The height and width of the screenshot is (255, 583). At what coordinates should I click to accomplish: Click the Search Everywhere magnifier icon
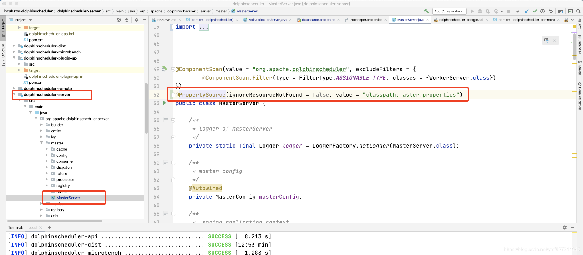[x=578, y=11]
